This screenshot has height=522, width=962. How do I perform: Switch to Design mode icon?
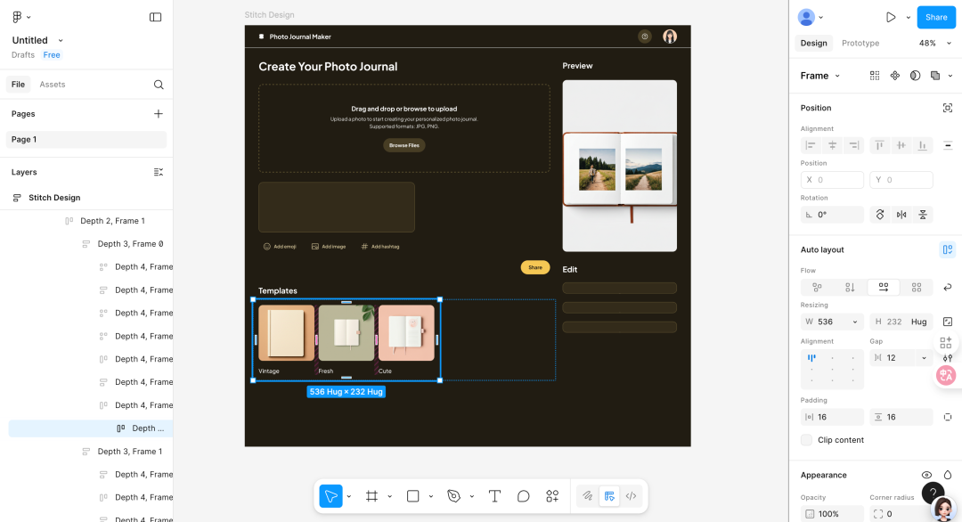tap(609, 495)
